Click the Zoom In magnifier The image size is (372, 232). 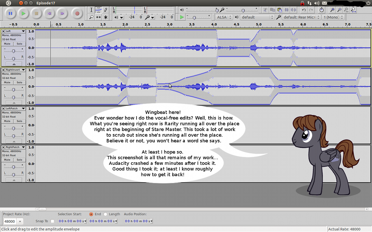(x=332, y=10)
